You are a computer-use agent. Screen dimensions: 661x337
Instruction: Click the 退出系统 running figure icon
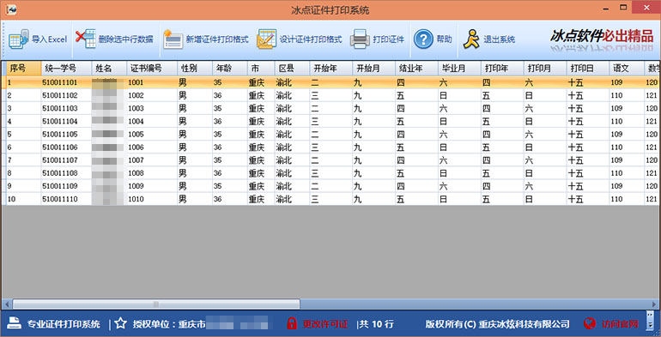471,39
